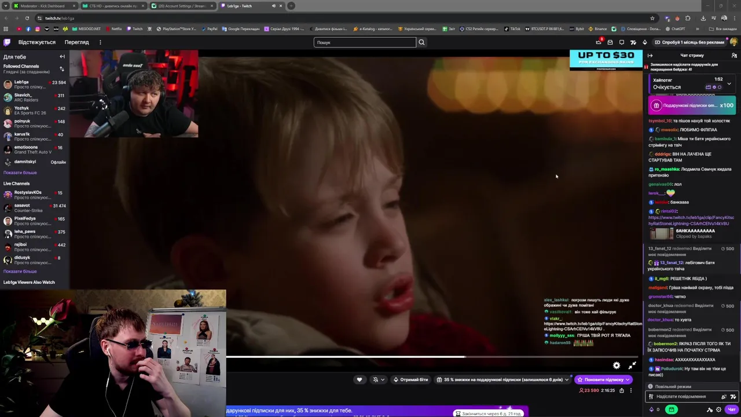
Task: Sort followed channels with the sort arrows
Action: coord(61,69)
